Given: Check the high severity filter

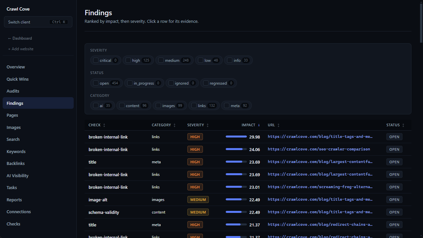Looking at the screenshot, I should (x=128, y=60).
